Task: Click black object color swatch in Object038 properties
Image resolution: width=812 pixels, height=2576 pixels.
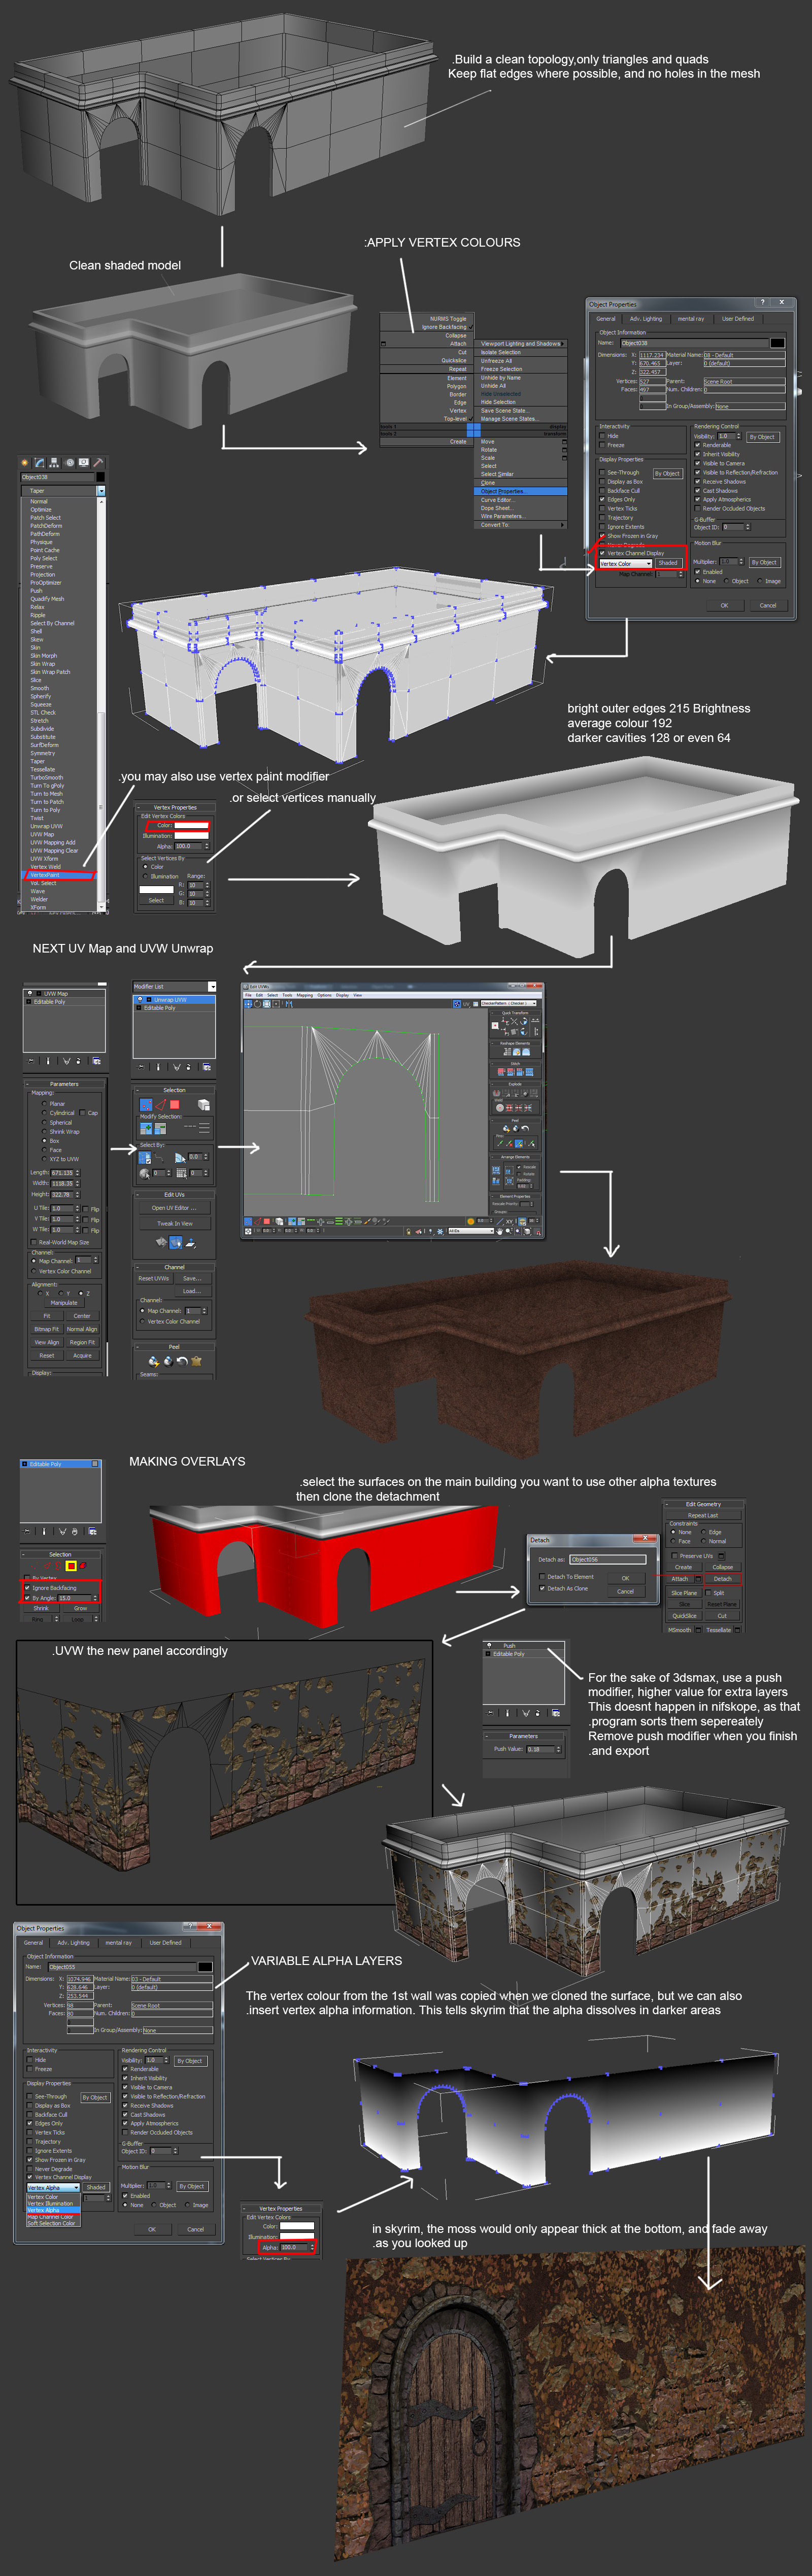Action: (x=777, y=343)
